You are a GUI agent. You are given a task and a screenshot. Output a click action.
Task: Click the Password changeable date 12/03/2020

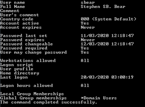click(95, 44)
